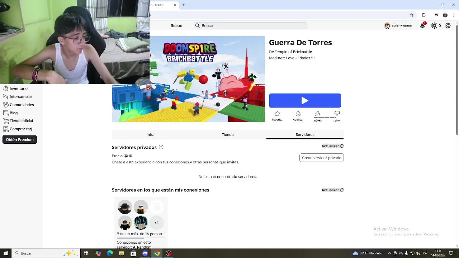Refresh connections servers with Actualizar
This screenshot has height=258, width=459.
(332, 190)
